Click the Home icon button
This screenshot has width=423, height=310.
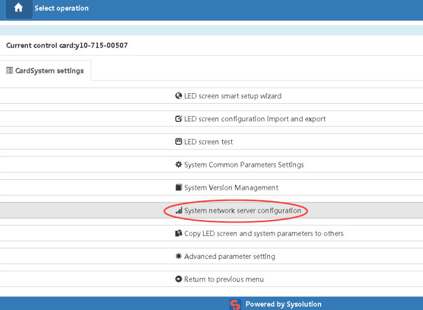coord(19,8)
